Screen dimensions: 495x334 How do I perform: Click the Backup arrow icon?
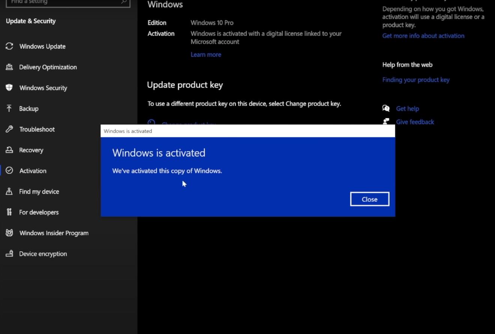9,109
